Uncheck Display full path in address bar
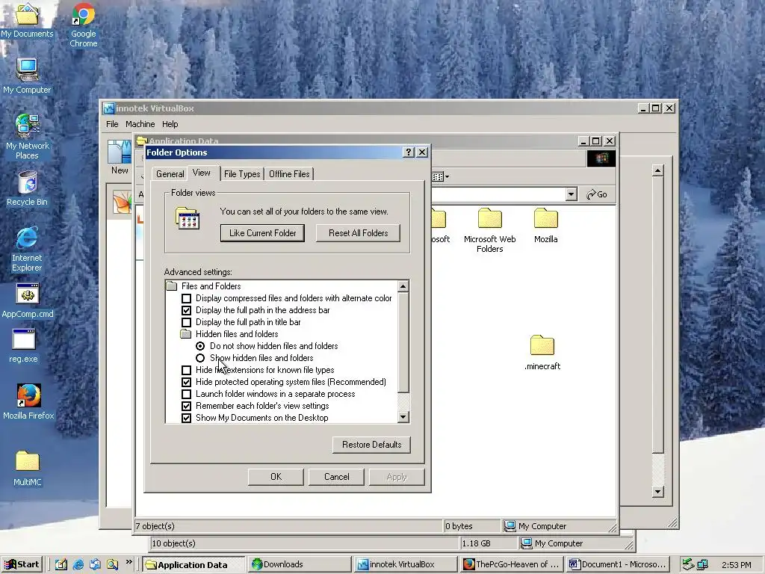This screenshot has width=765, height=574. coord(186,310)
